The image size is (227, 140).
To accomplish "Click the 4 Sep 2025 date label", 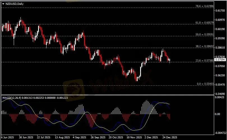I will (79, 137).
